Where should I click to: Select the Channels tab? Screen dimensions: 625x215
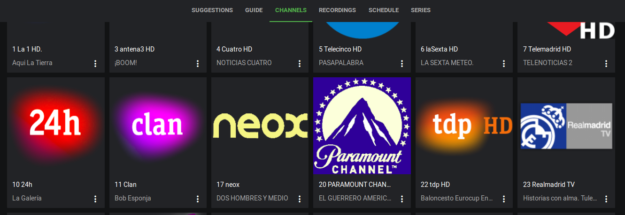pos(291,10)
